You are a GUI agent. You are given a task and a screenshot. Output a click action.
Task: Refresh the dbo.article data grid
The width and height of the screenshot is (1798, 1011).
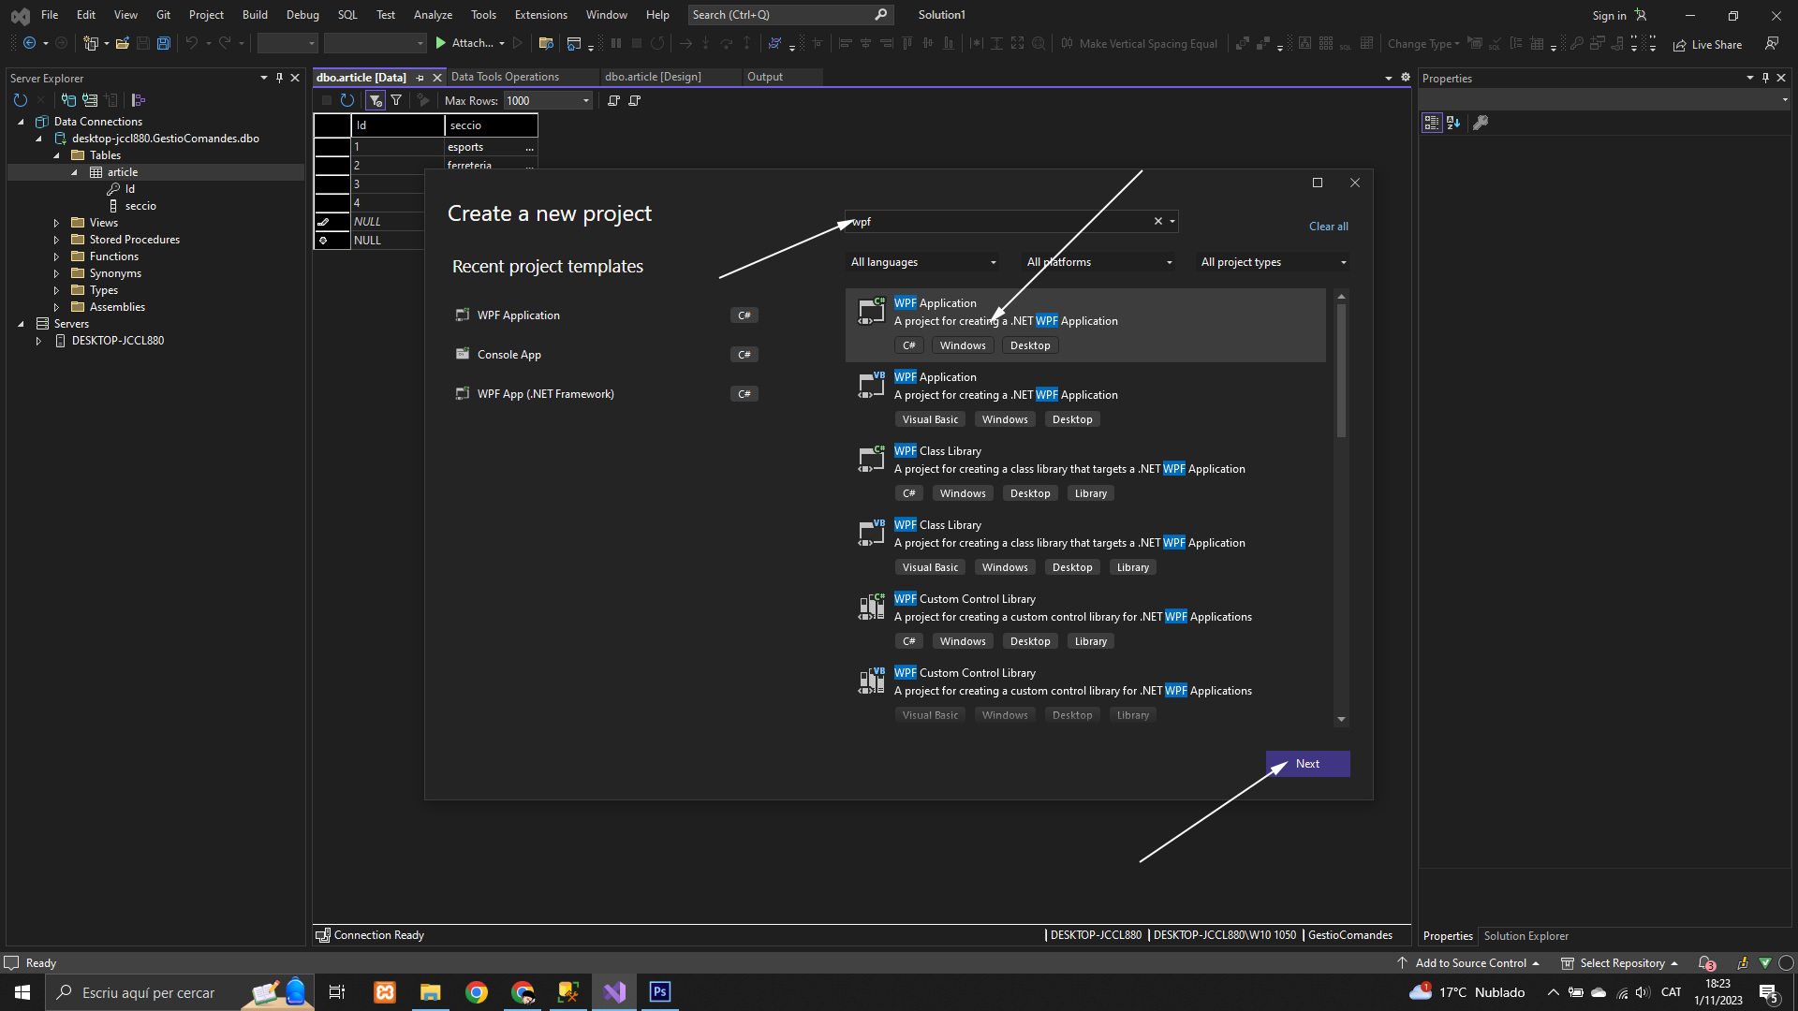[347, 100]
